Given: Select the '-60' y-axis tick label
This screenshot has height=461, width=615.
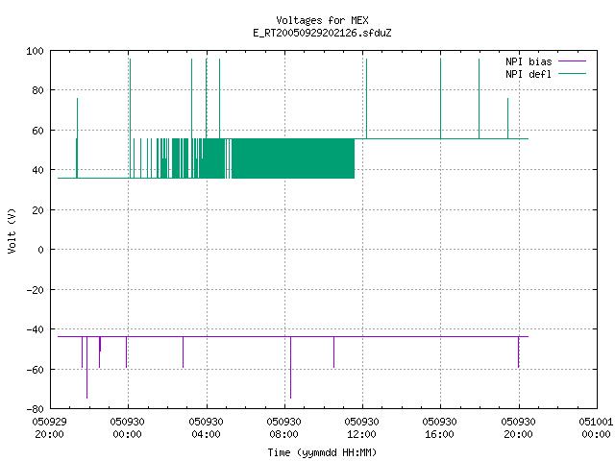Looking at the screenshot, I should (35, 370).
